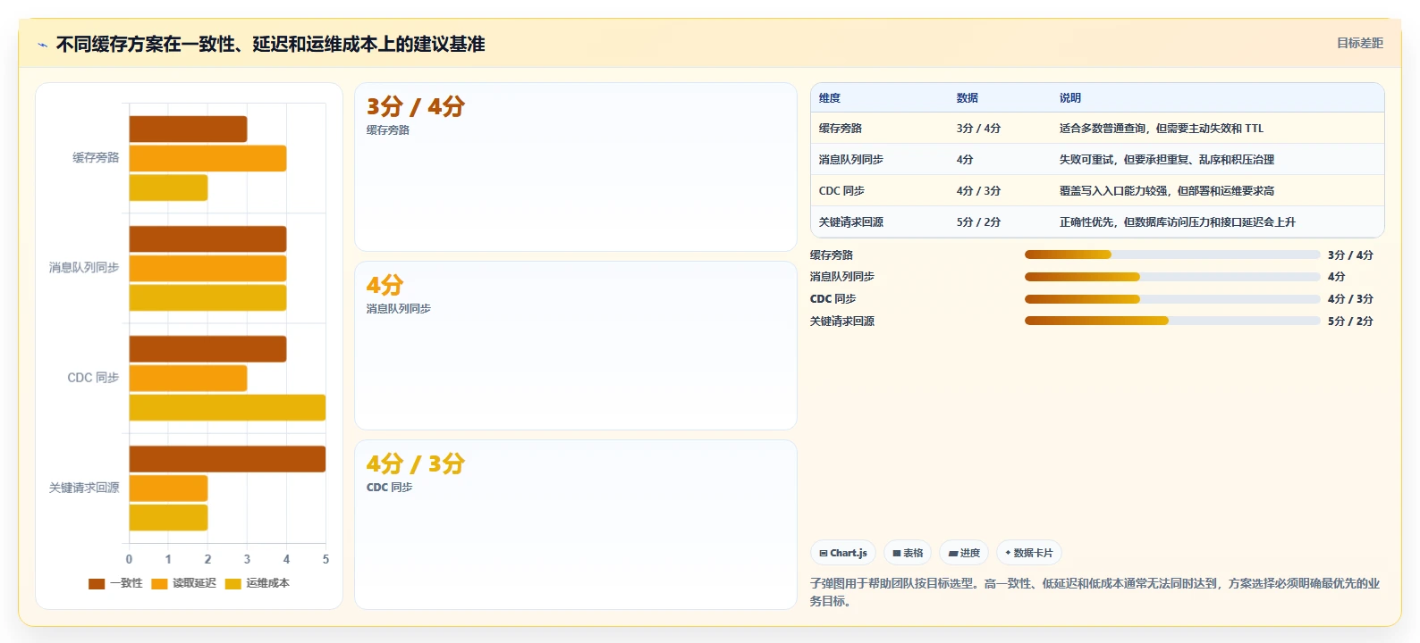Click the description about 乱序和积压治理
This screenshot has height=643, width=1420.
(x=1167, y=160)
